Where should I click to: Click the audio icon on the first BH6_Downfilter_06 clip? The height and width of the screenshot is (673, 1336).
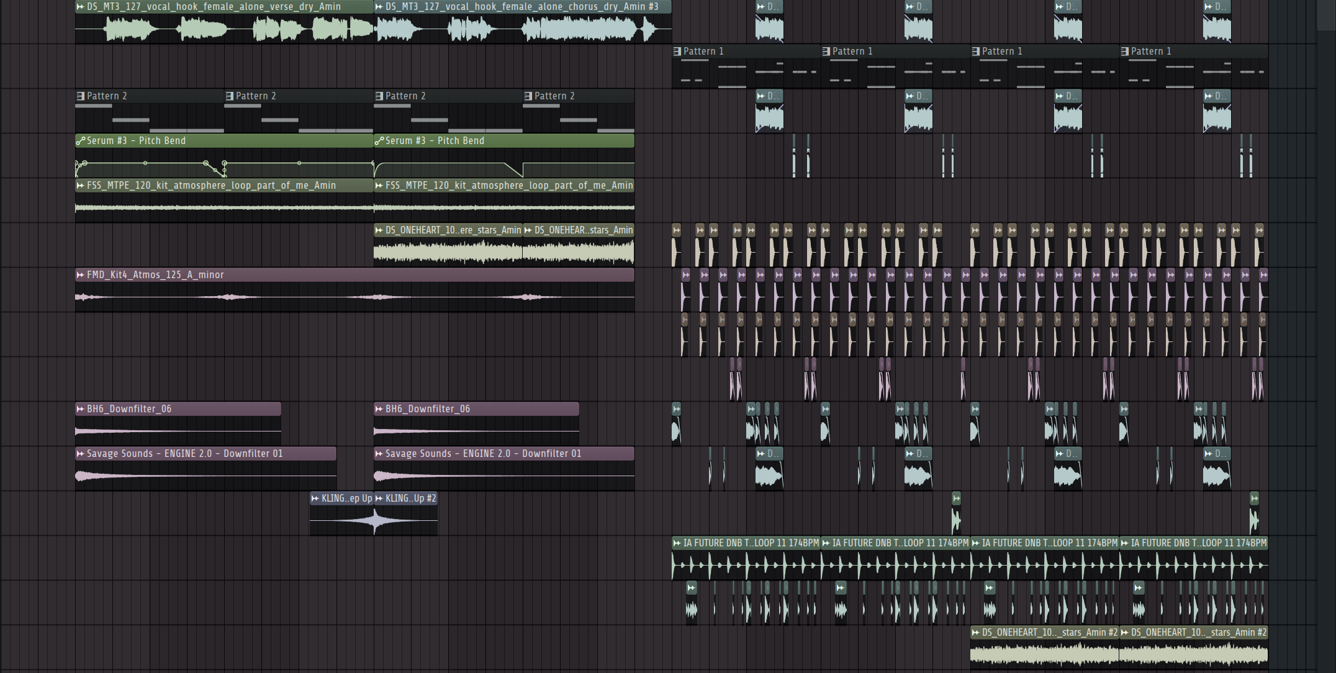point(80,409)
